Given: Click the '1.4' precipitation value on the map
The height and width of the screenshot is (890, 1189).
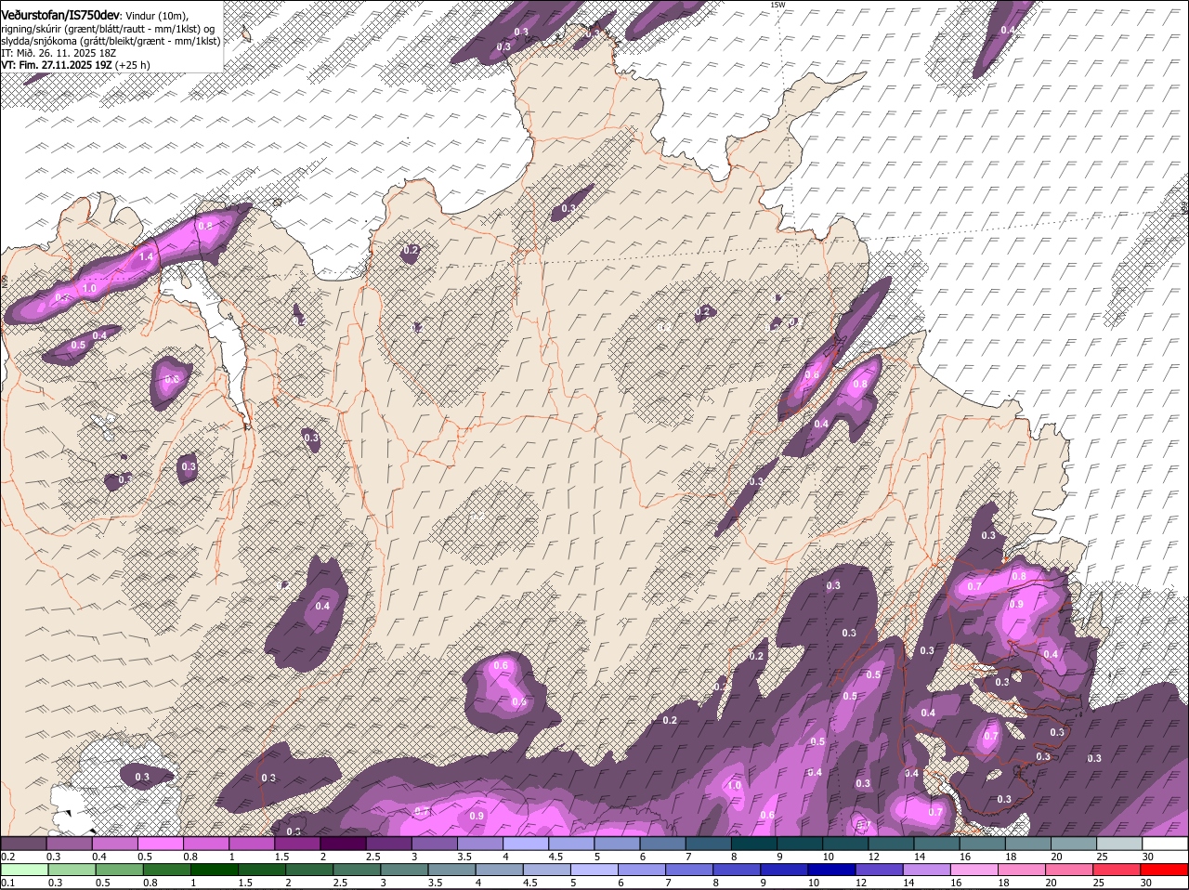Looking at the screenshot, I should tap(145, 256).
